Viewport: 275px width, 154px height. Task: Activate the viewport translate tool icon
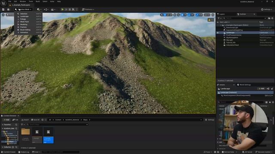(165, 15)
